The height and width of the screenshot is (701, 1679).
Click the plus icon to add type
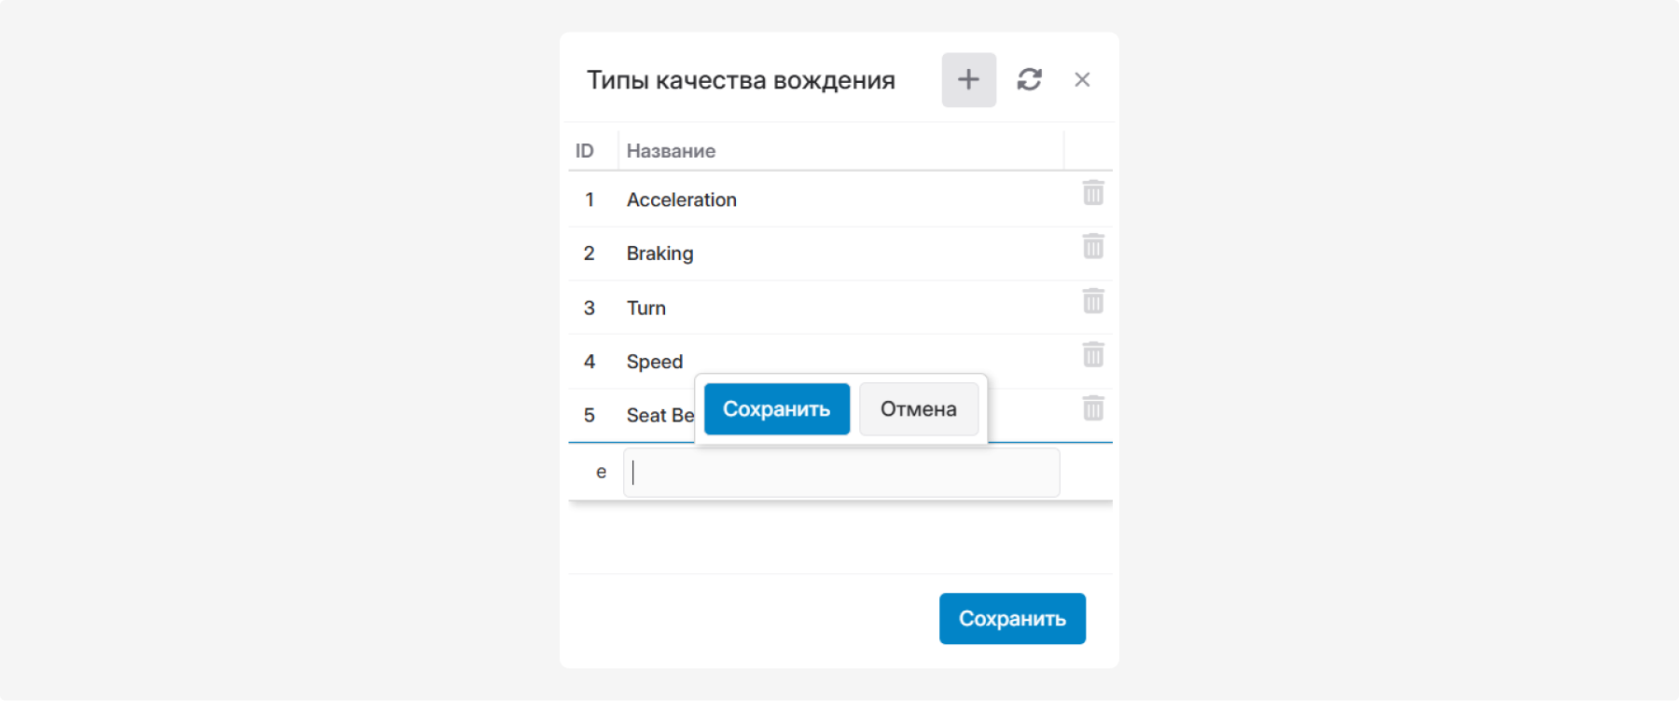coord(968,79)
